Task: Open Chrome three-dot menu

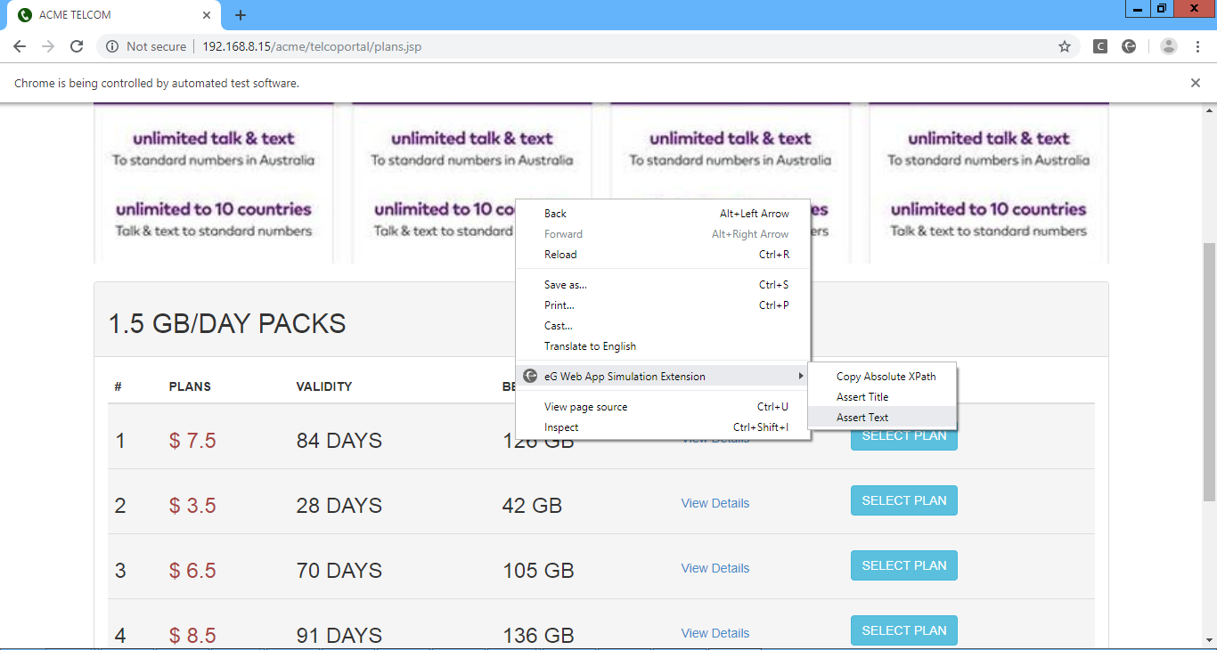Action: [1197, 46]
